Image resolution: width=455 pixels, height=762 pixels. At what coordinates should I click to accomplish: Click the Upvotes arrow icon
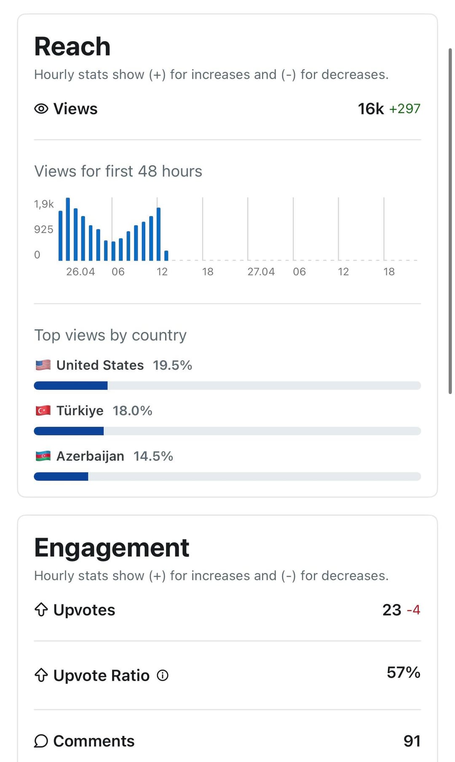pos(41,610)
